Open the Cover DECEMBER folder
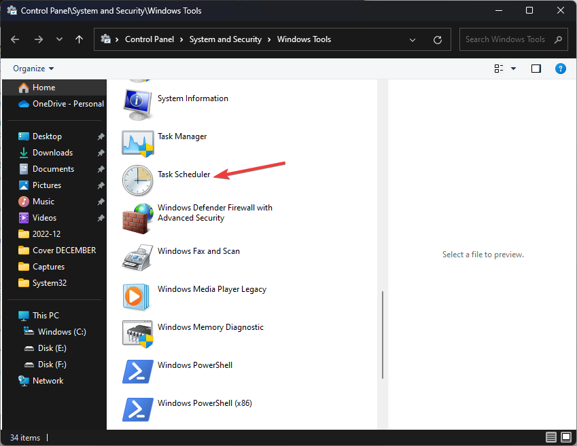 [x=64, y=250]
